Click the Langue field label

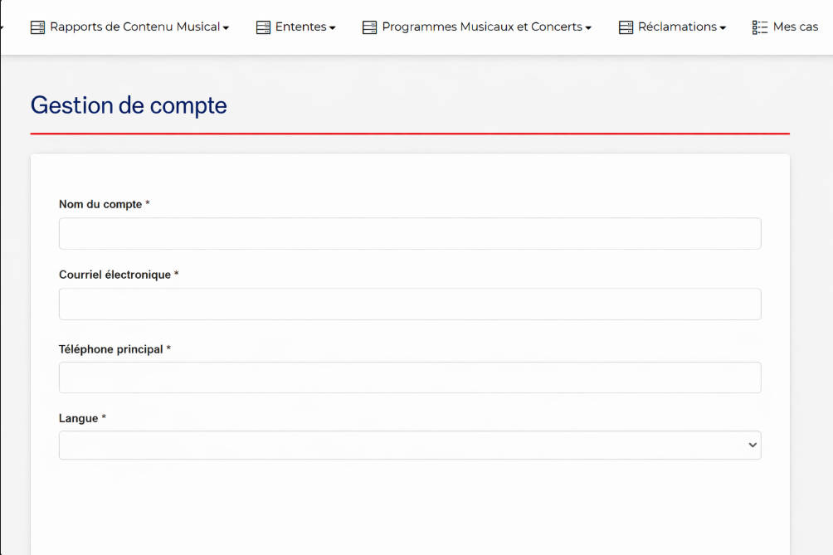[79, 419]
